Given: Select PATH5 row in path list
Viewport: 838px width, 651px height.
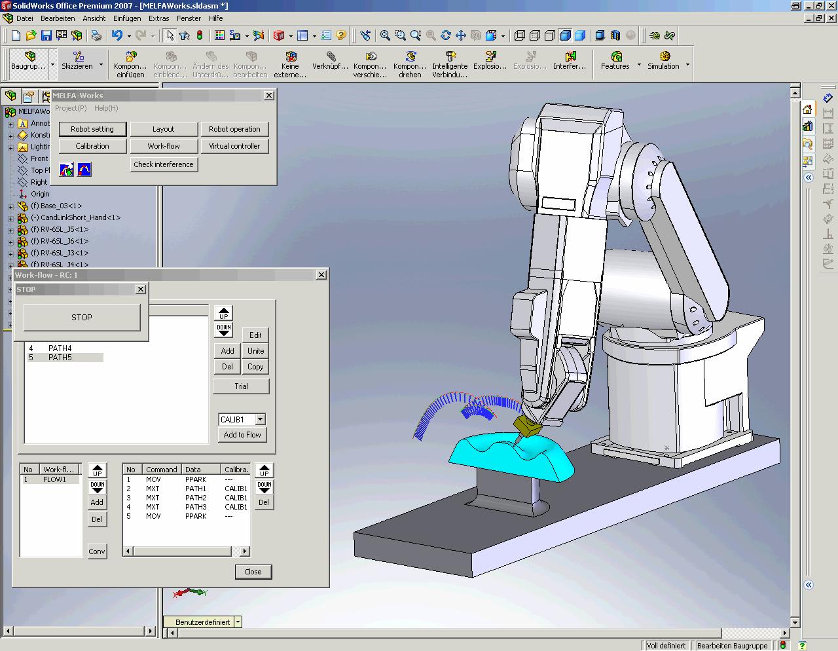Looking at the screenshot, I should 64,358.
